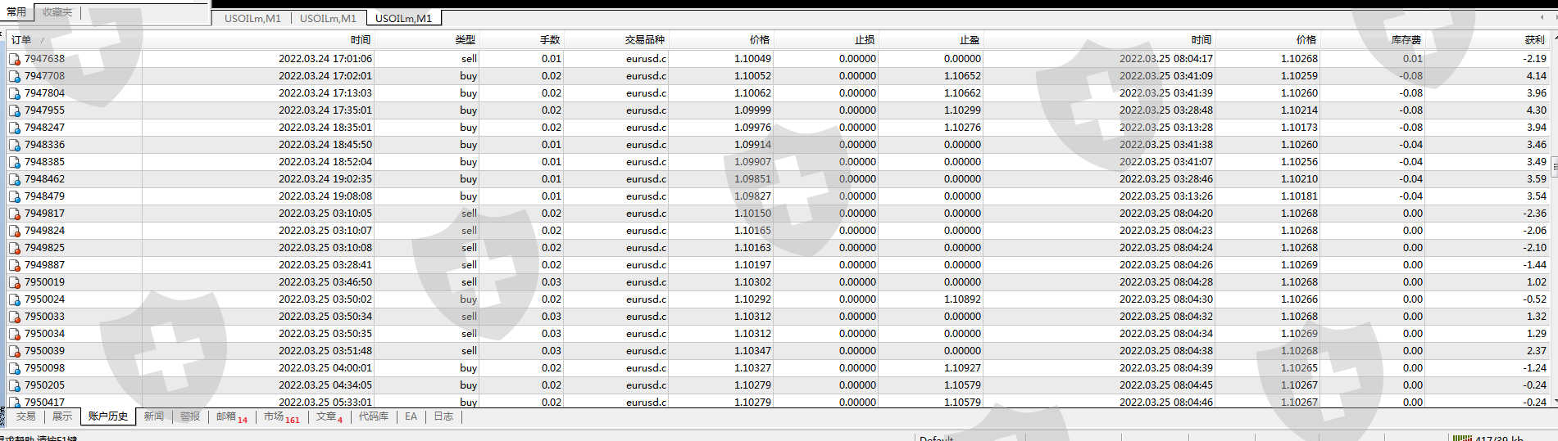1558x441 pixels.
Task: Click the chart tabs scroll-left arrow
Action: [x=1542, y=18]
